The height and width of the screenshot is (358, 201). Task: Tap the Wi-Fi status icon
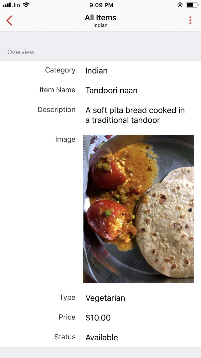(x=26, y=5)
